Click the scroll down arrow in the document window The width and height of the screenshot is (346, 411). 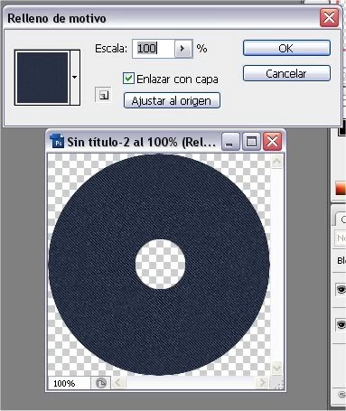(276, 368)
